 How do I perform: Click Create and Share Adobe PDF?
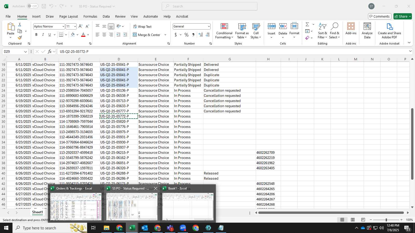point(389,31)
